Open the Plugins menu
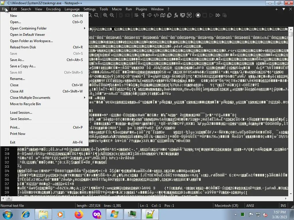 pos(141,9)
